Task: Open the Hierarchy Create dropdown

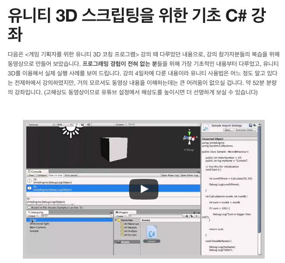Action: (x=33, y=216)
